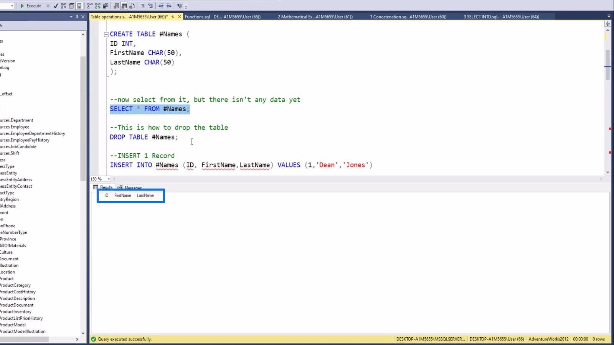
Task: Parse the query with the checkmark icon
Action: [56, 6]
